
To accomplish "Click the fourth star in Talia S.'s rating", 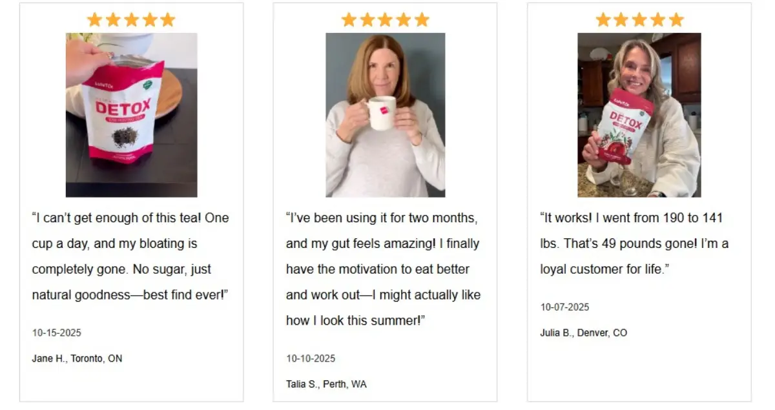I will [404, 19].
